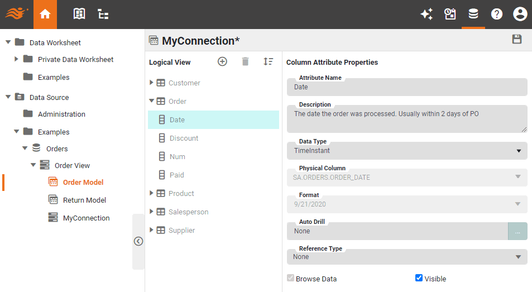The width and height of the screenshot is (532, 292).
Task: Click the Auto Drill browse ellipsis button
Action: 517,231
